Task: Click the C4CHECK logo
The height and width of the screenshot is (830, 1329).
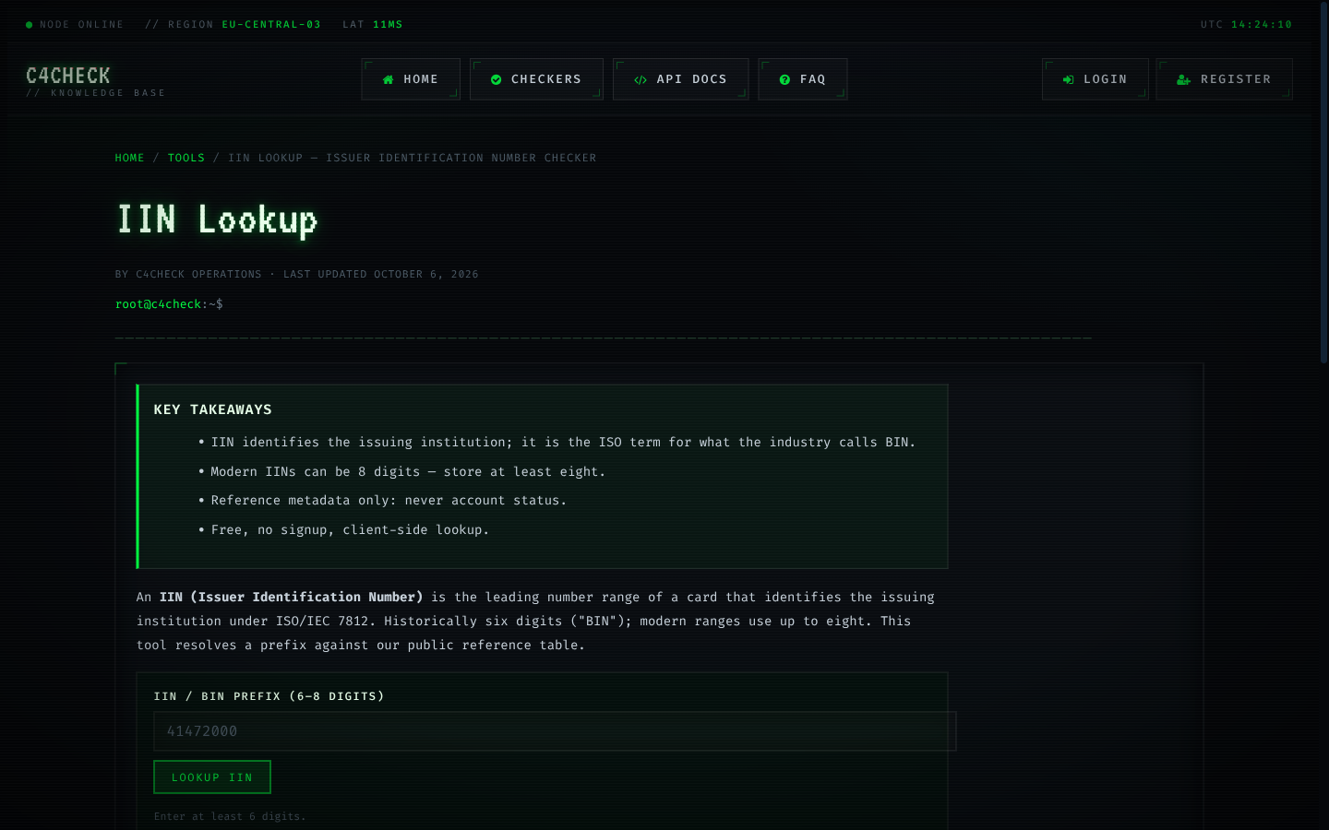Action: coord(68,76)
